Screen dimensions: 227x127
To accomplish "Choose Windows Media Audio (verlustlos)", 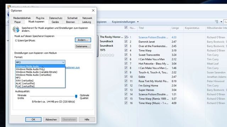I will coord(40,75).
